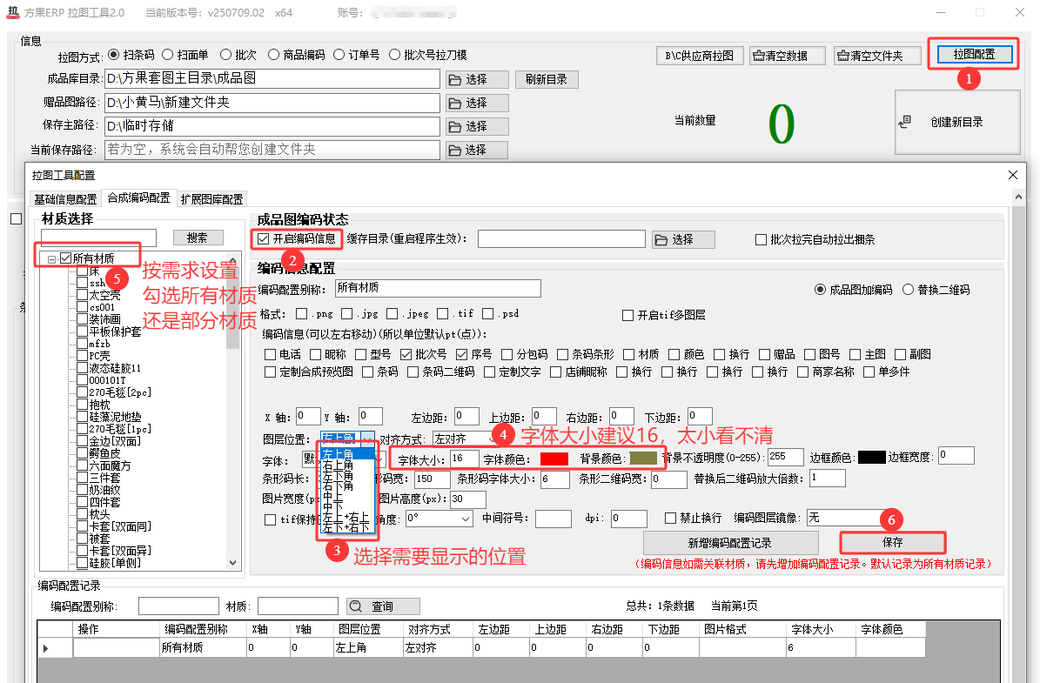The image size is (1040, 683).
Task: Click 编码配置别称 input with 所有材质
Action: 438,289
